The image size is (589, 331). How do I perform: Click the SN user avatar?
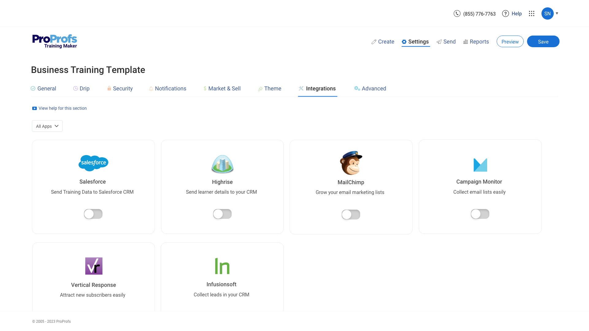547,13
